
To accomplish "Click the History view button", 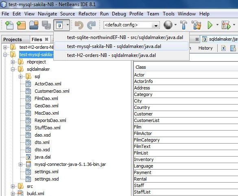I will point(205,48).
